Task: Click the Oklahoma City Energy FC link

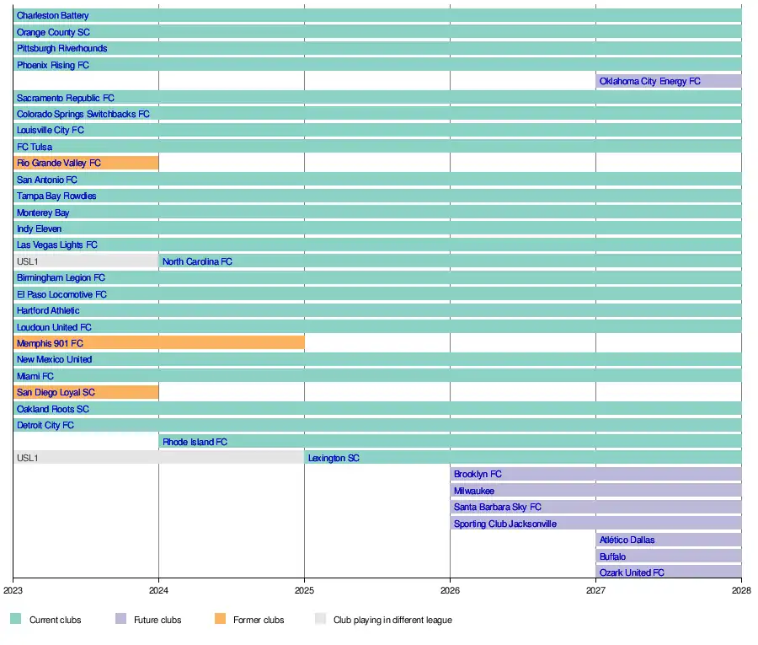Action: pyautogui.click(x=649, y=82)
